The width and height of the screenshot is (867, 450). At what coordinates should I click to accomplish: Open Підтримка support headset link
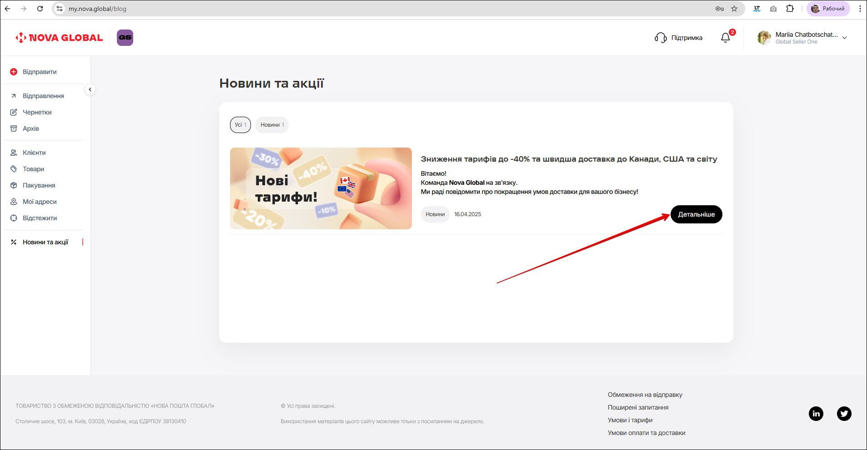[x=678, y=38]
